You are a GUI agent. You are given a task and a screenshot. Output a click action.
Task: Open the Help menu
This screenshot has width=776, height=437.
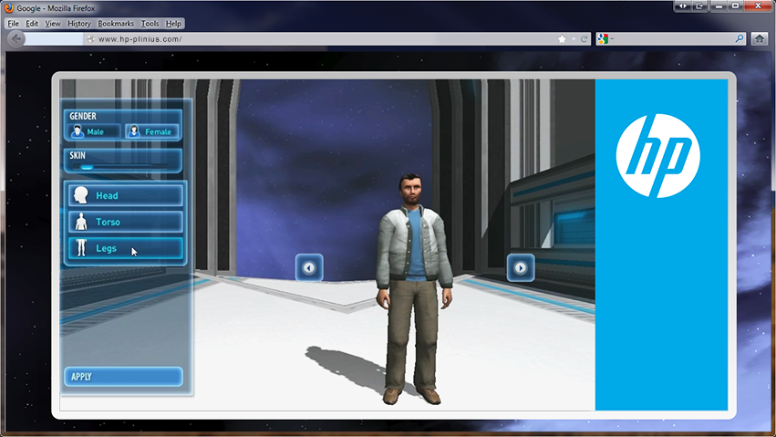173,24
